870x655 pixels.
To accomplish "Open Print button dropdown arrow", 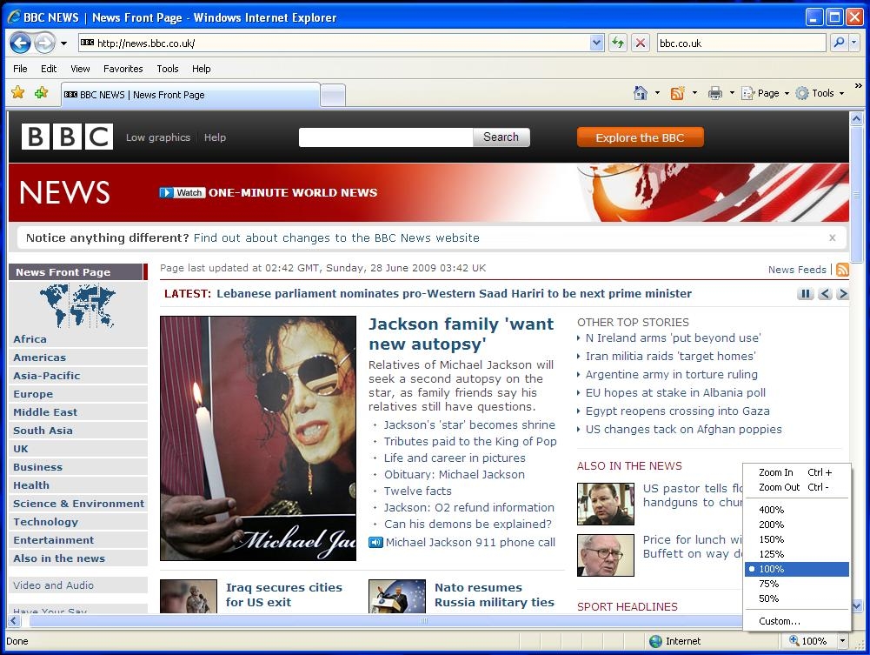I will coord(732,93).
